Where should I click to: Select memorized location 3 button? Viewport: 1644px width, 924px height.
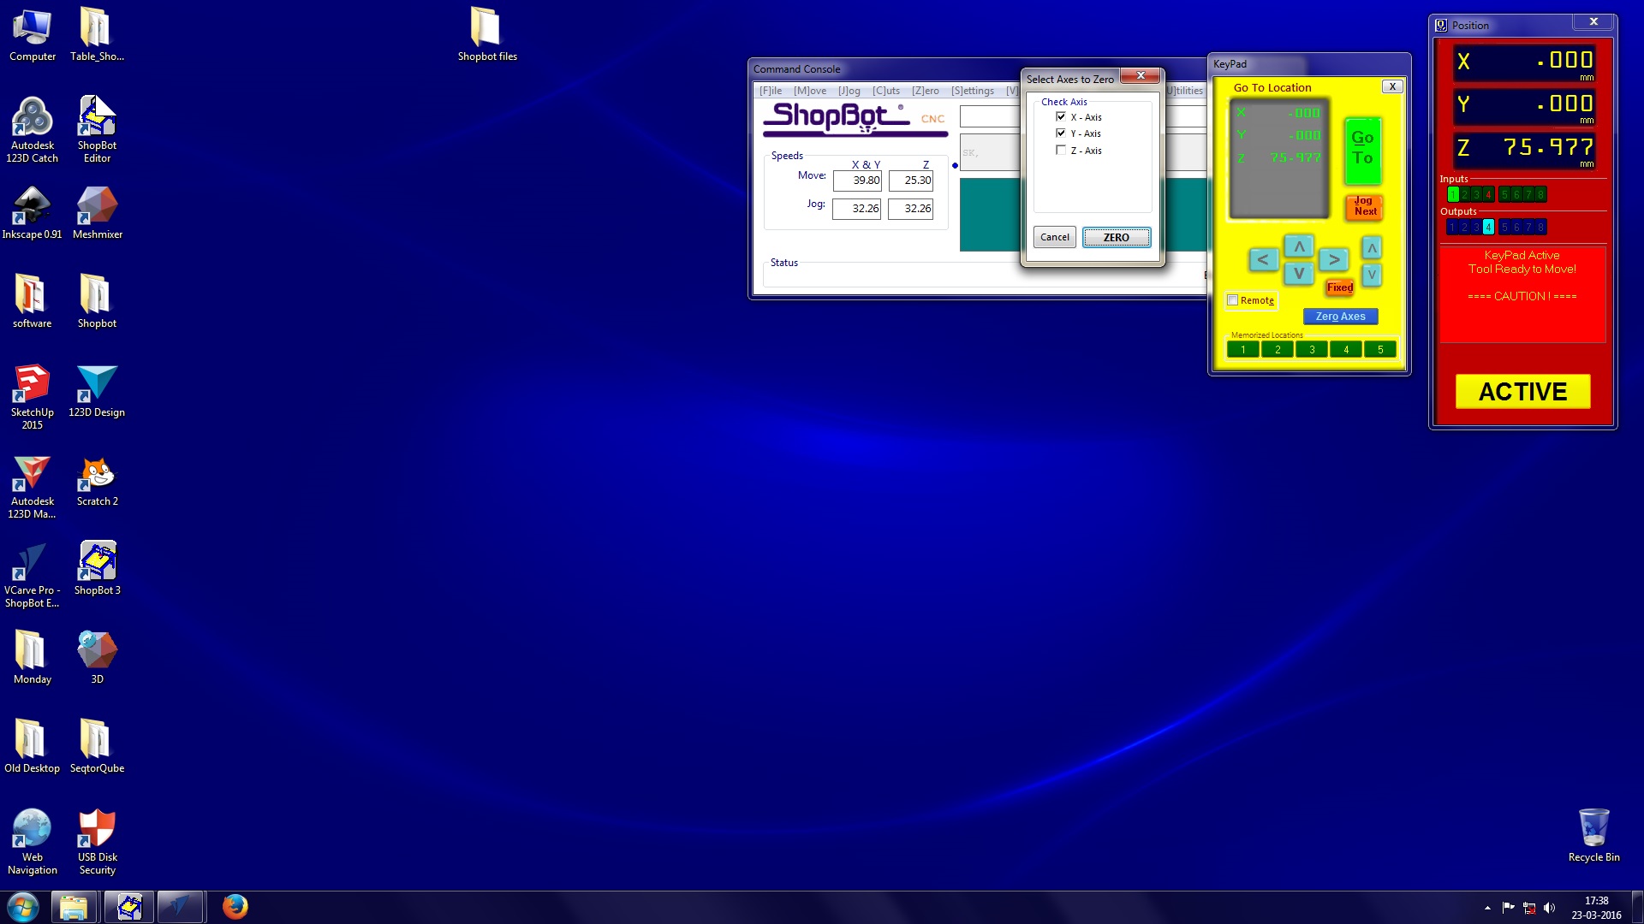click(1311, 350)
